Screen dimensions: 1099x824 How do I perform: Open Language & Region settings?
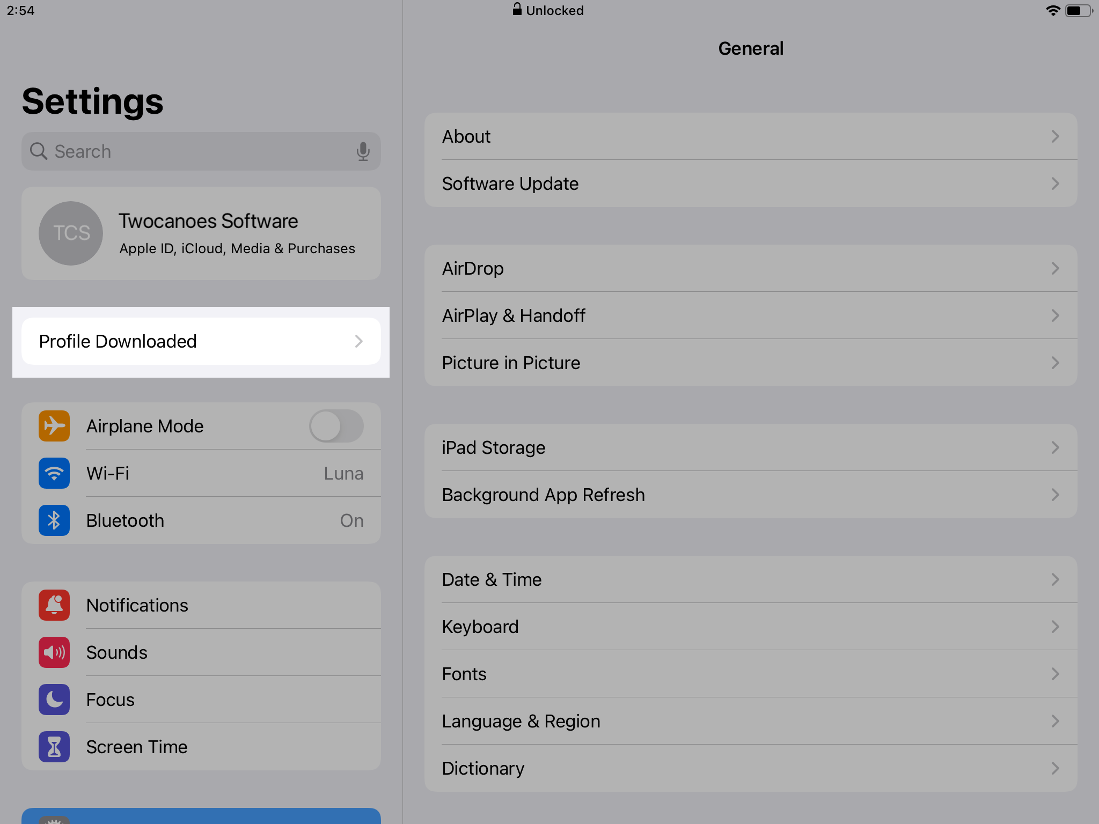click(751, 721)
